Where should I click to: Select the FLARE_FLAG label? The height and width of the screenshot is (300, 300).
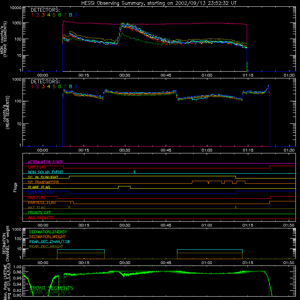pyautogui.click(x=39, y=187)
